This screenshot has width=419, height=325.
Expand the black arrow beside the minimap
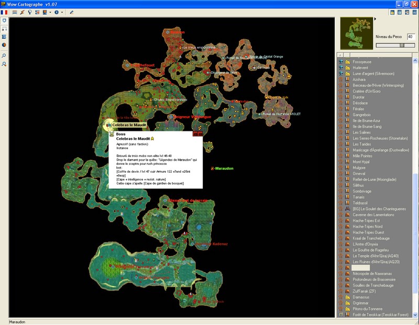click(x=375, y=19)
